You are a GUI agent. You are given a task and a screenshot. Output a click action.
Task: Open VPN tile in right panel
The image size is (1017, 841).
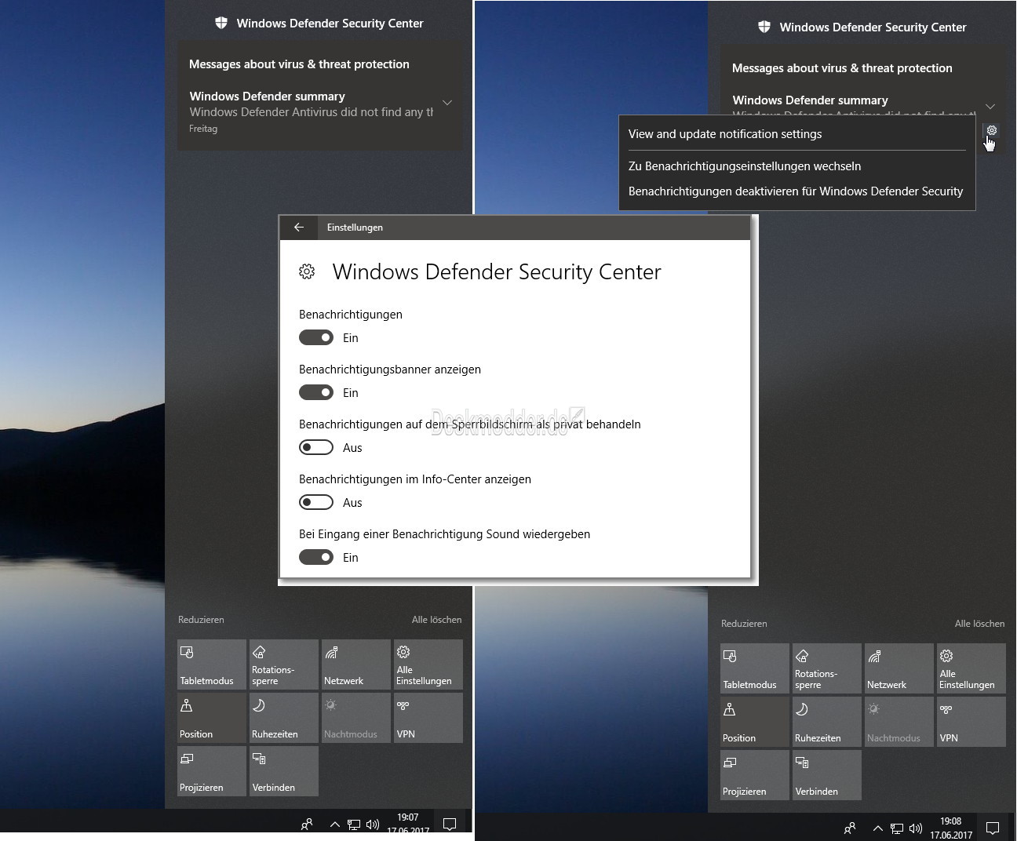coord(971,722)
